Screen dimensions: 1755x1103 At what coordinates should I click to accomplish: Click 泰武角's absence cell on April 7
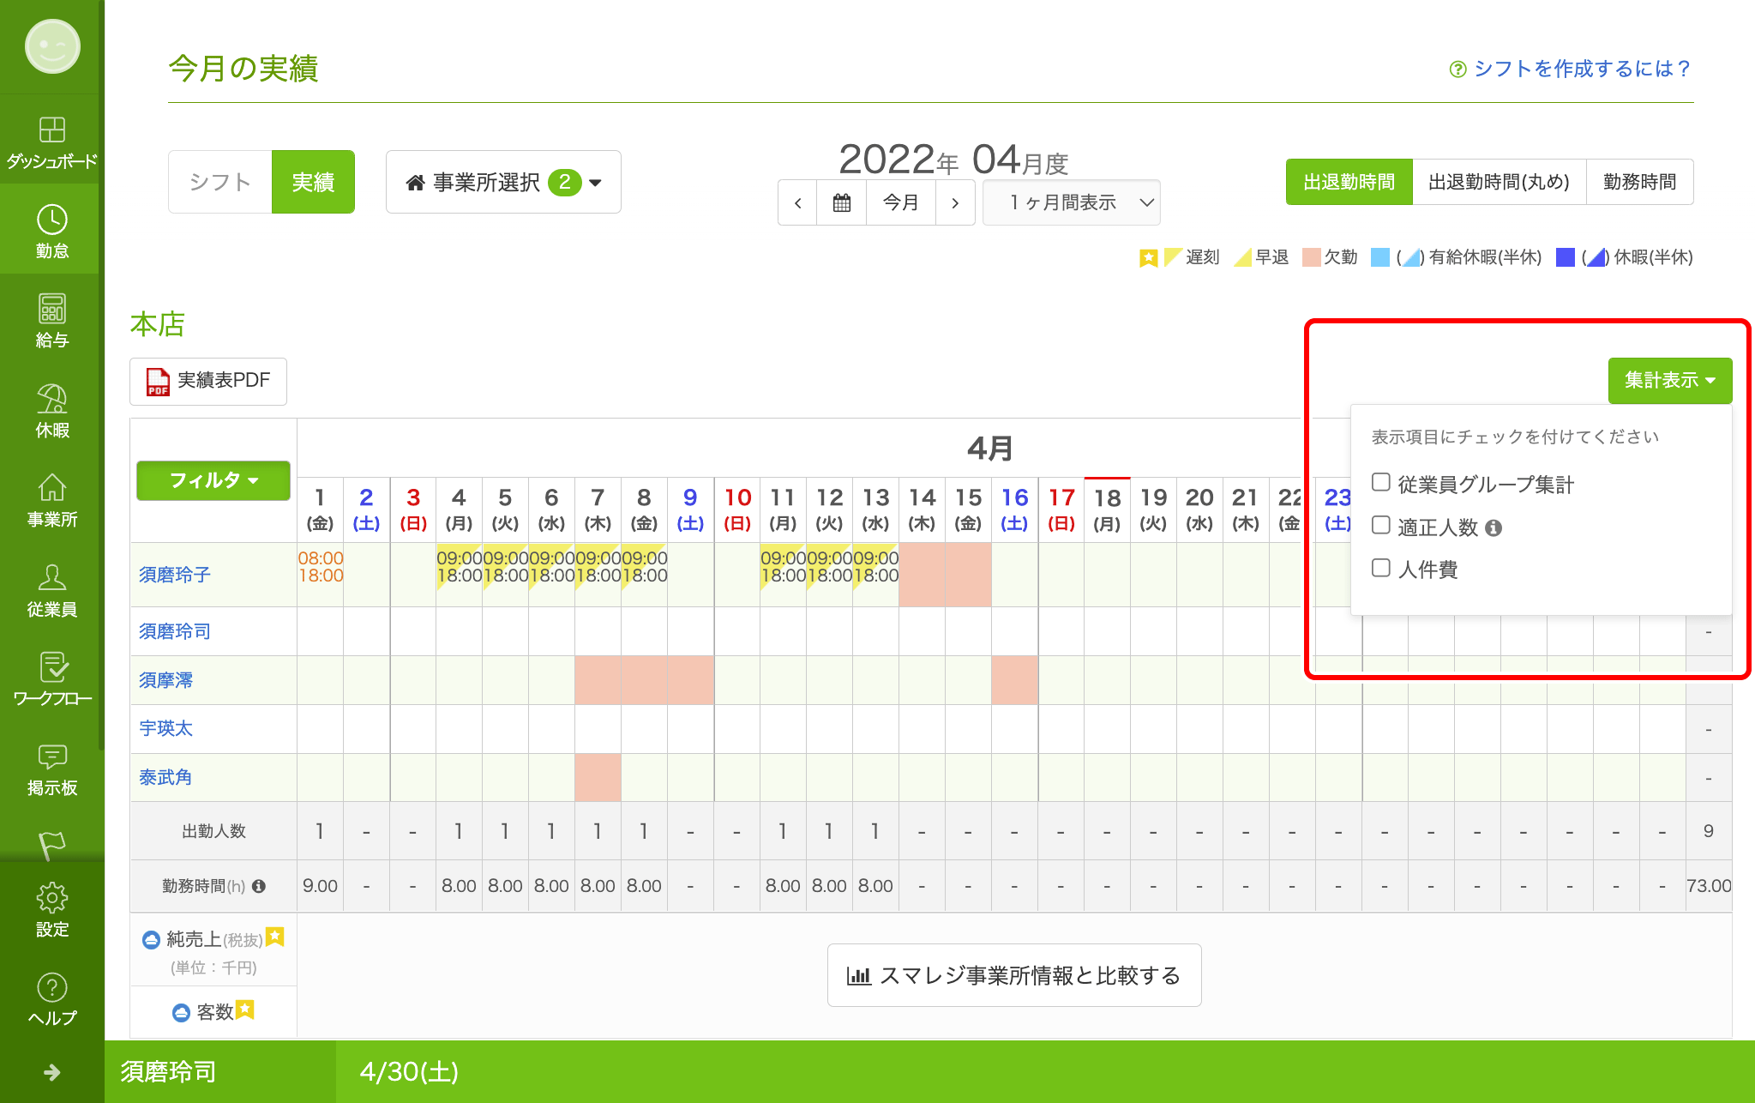tap(598, 777)
